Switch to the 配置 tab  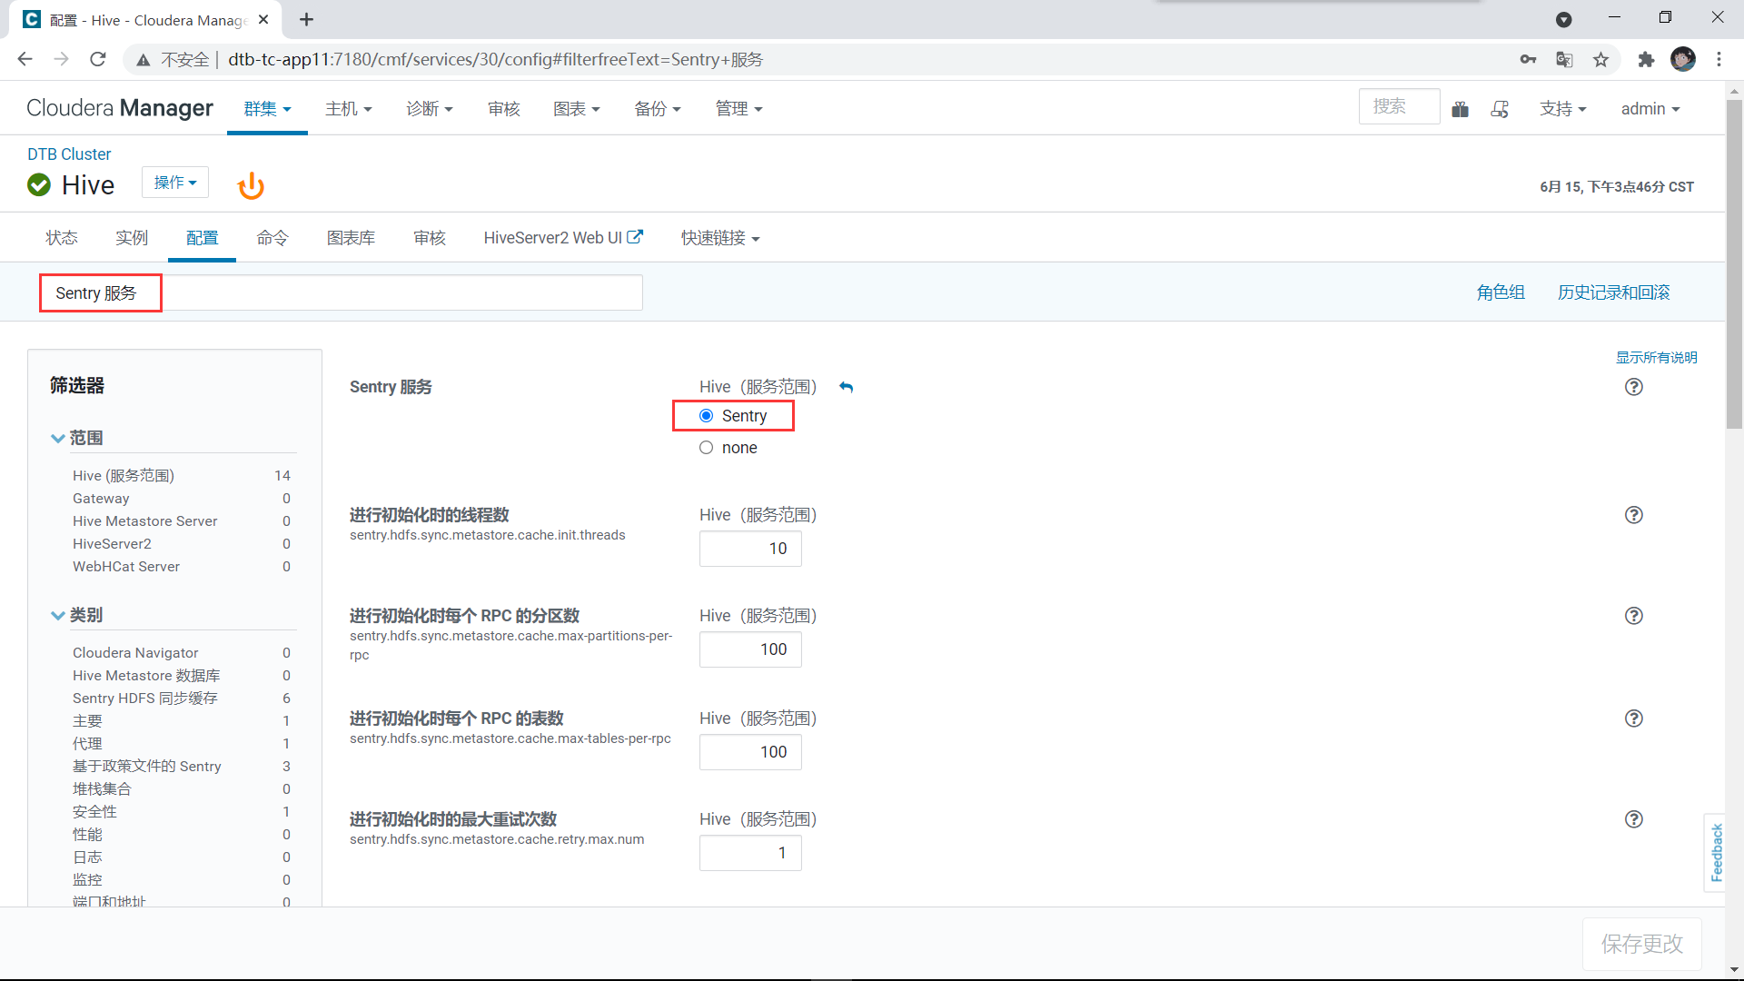point(202,238)
